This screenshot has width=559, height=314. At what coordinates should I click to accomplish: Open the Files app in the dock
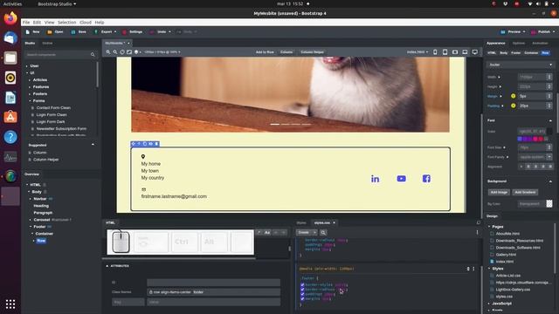pyautogui.click(x=10, y=58)
